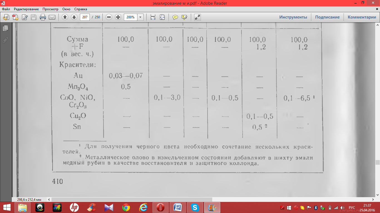Image resolution: width=380 pixels, height=213 pixels.
Task: Click the page number field showing 207
Action: 85,17
